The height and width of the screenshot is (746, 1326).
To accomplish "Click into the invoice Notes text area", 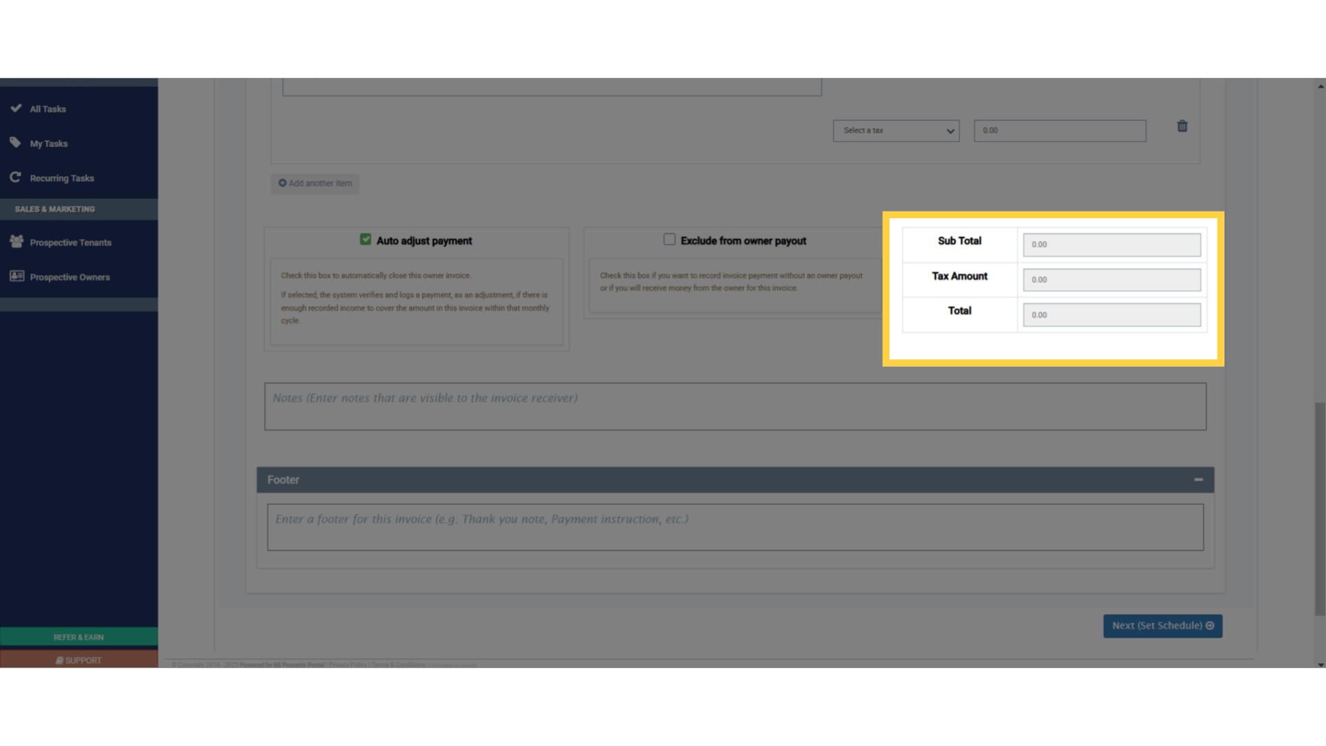I will (735, 407).
